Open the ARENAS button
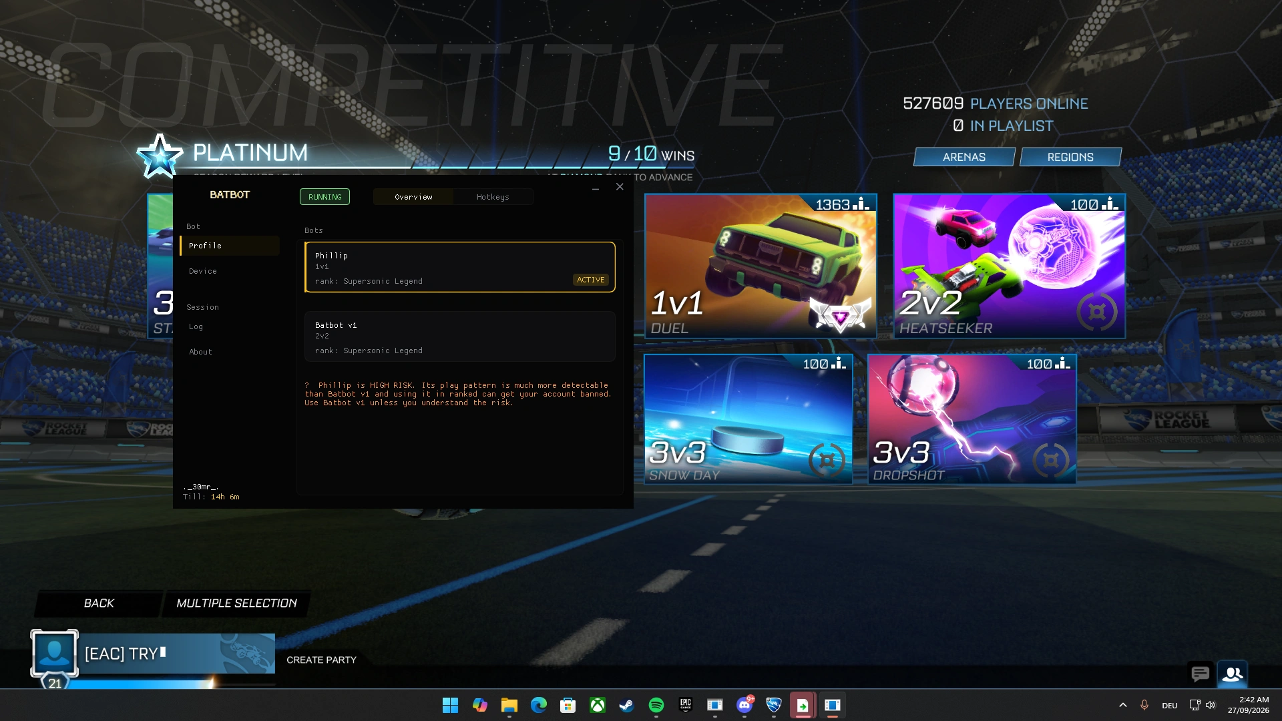The height and width of the screenshot is (721, 1282). click(x=964, y=157)
